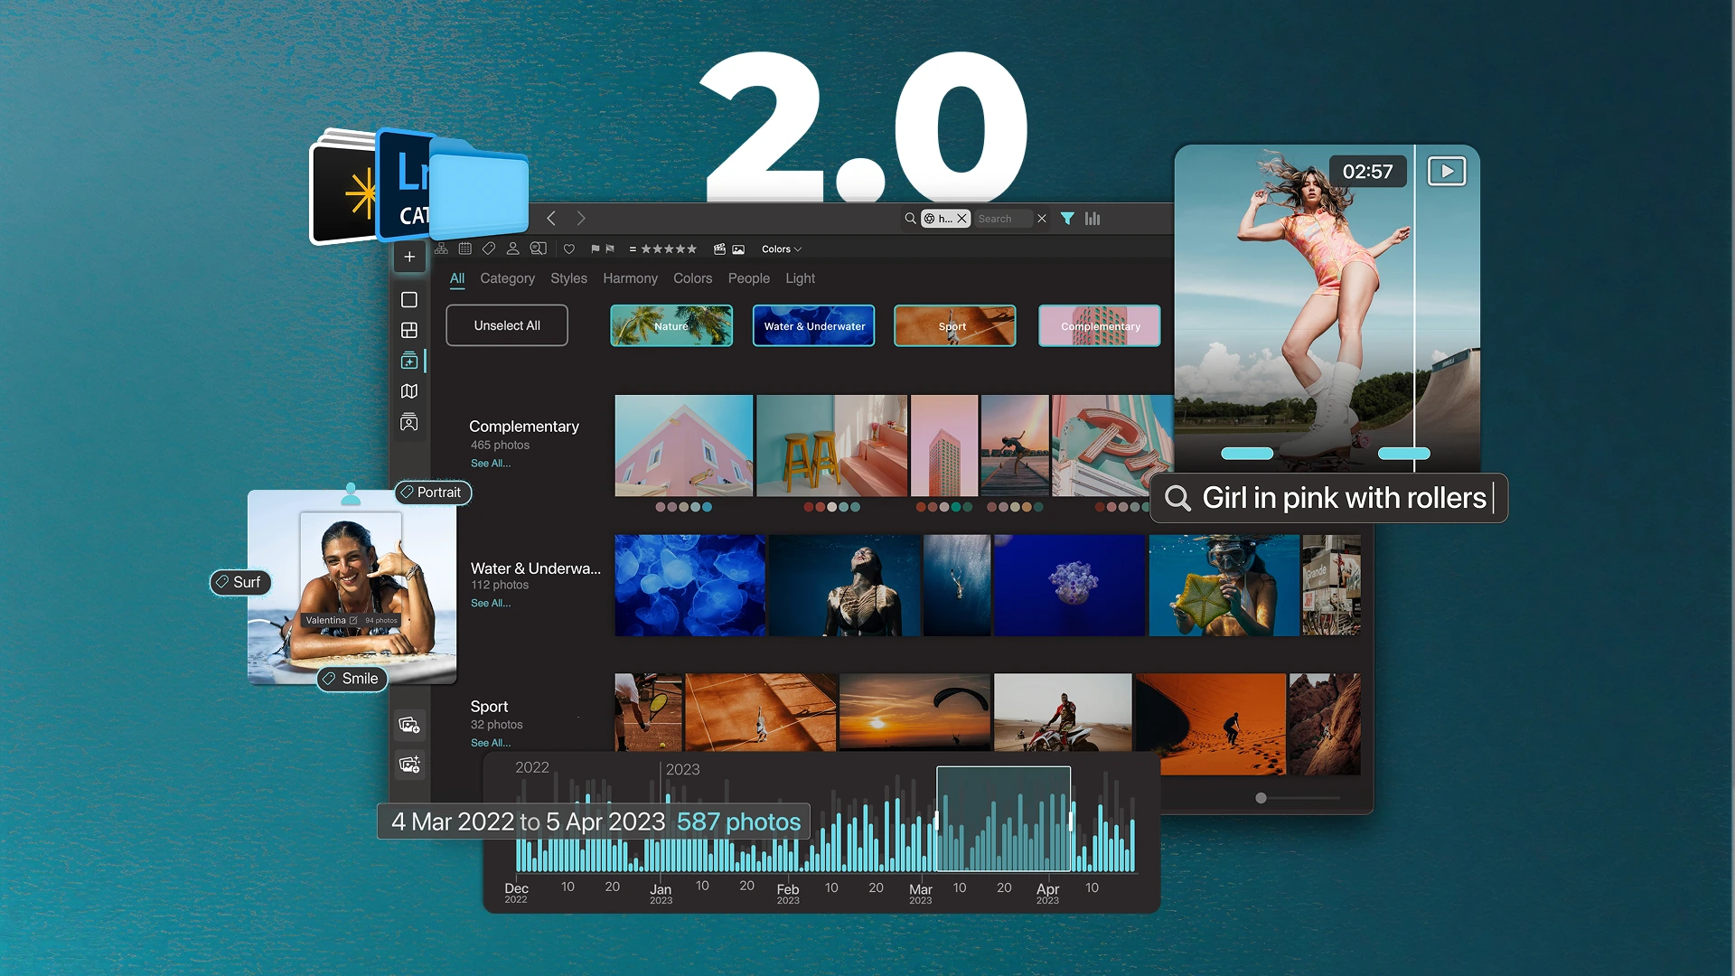The image size is (1735, 976).
Task: Go forward with the right chevron
Action: pos(581,219)
